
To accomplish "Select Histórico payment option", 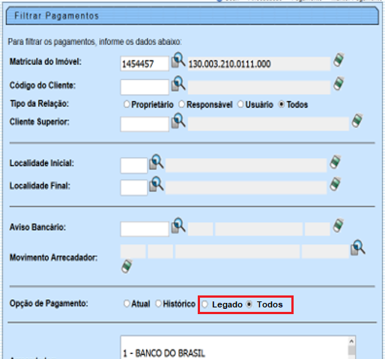I will coord(158,304).
